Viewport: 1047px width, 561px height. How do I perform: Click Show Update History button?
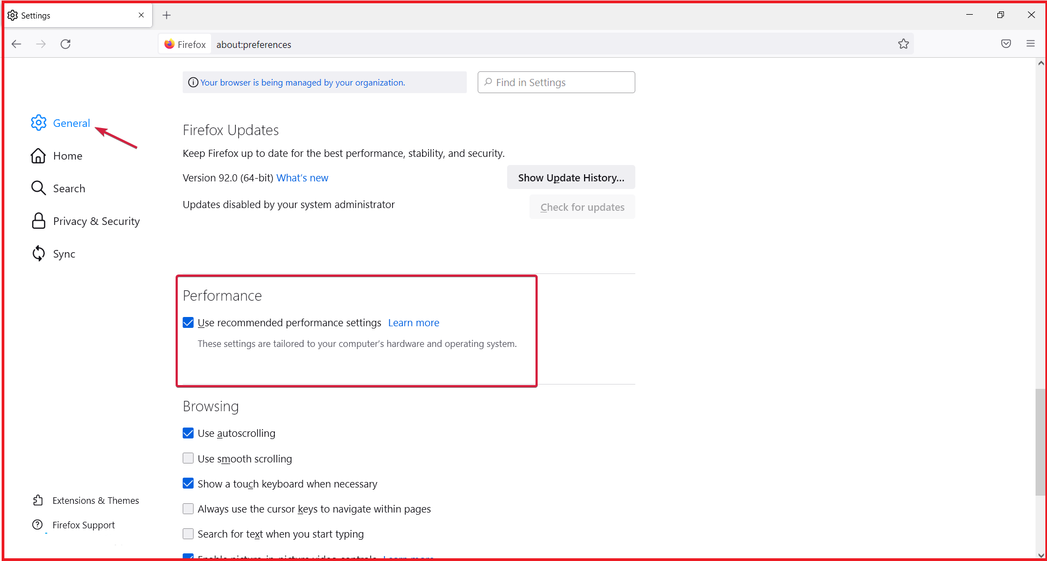[x=571, y=178]
